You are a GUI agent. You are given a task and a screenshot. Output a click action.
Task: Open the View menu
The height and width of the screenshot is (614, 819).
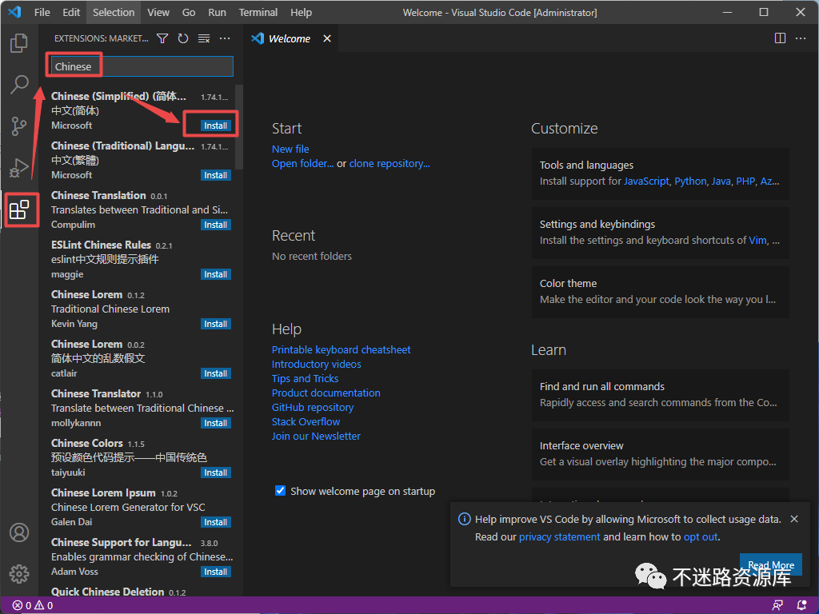pyautogui.click(x=158, y=13)
